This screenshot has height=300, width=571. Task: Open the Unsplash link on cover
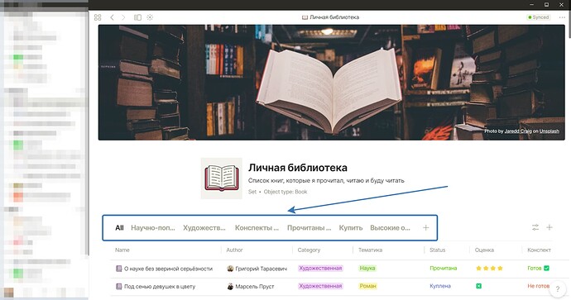[x=549, y=131]
